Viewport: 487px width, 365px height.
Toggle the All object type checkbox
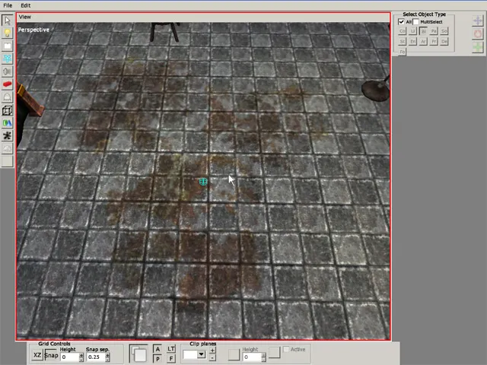tap(402, 22)
